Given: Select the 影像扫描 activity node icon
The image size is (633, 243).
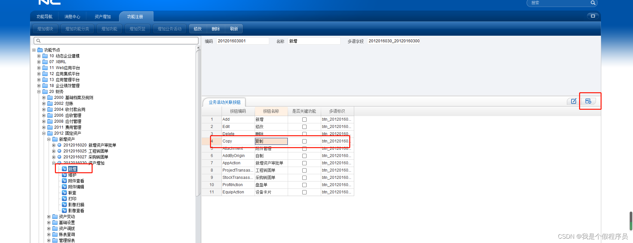Looking at the screenshot, I should [64, 205].
